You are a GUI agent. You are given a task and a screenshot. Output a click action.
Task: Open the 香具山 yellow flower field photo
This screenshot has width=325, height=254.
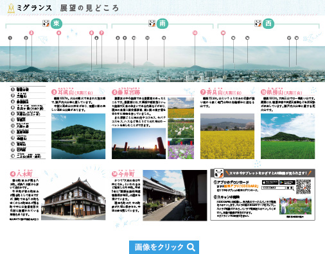[x=227, y=136]
